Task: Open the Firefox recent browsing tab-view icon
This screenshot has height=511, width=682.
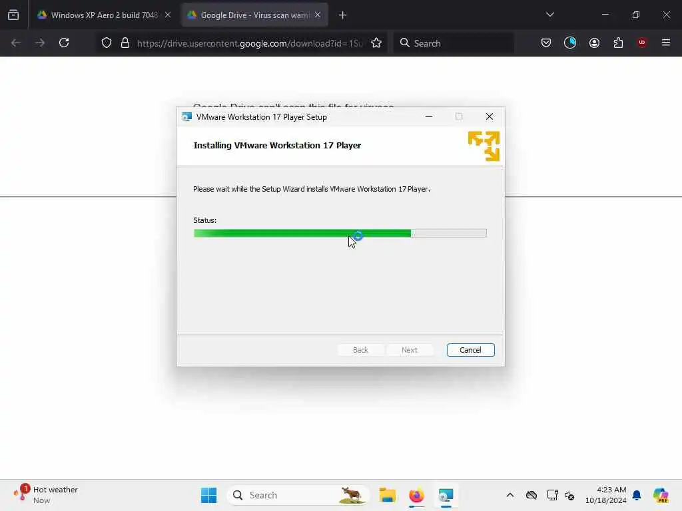Action: tap(13, 15)
